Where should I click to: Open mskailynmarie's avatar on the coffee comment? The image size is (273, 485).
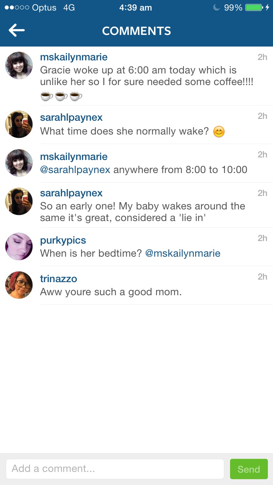19,65
